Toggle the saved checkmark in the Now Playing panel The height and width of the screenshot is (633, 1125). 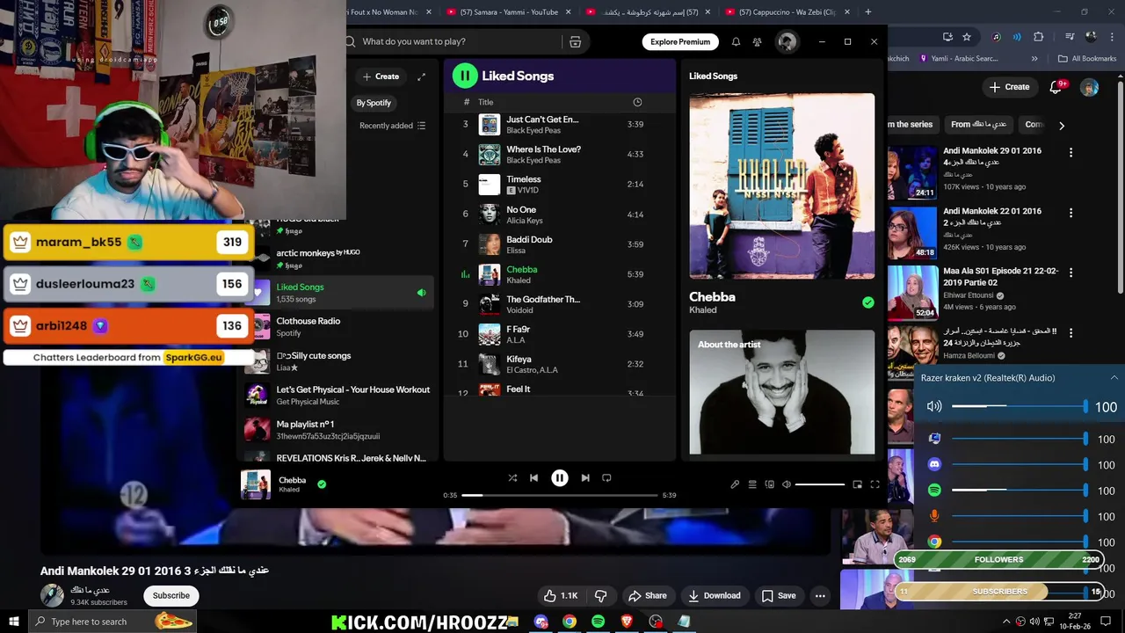[868, 302]
